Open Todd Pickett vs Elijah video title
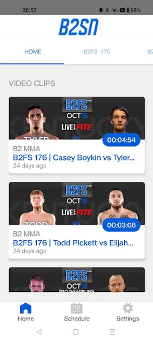The height and width of the screenshot is (341, 153). coord(73,243)
